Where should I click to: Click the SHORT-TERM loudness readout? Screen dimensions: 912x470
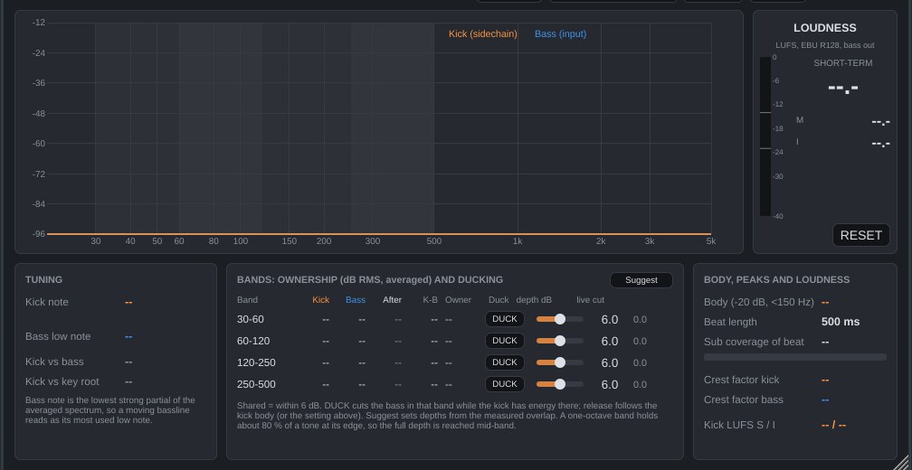(x=843, y=89)
